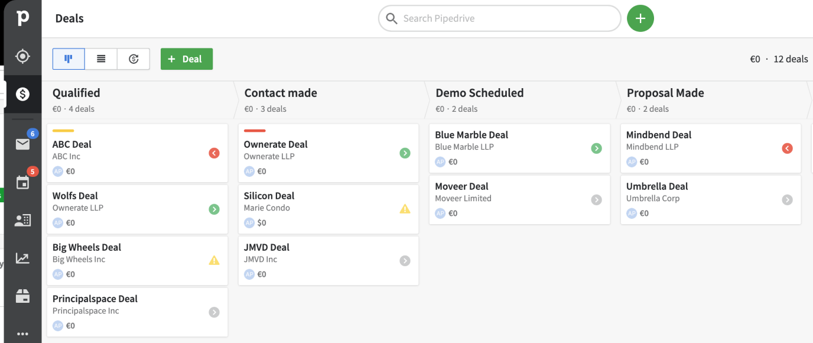The width and height of the screenshot is (813, 343).
Task: Click the green activity icon on Wolfs Deal
Action: coord(214,209)
